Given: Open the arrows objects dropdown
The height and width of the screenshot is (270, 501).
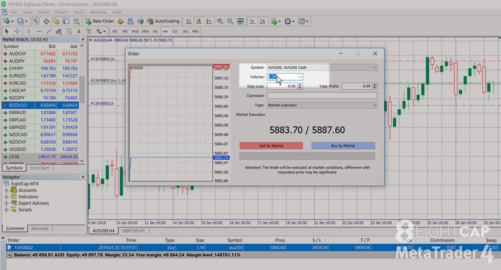Looking at the screenshot, I should (x=101, y=31).
